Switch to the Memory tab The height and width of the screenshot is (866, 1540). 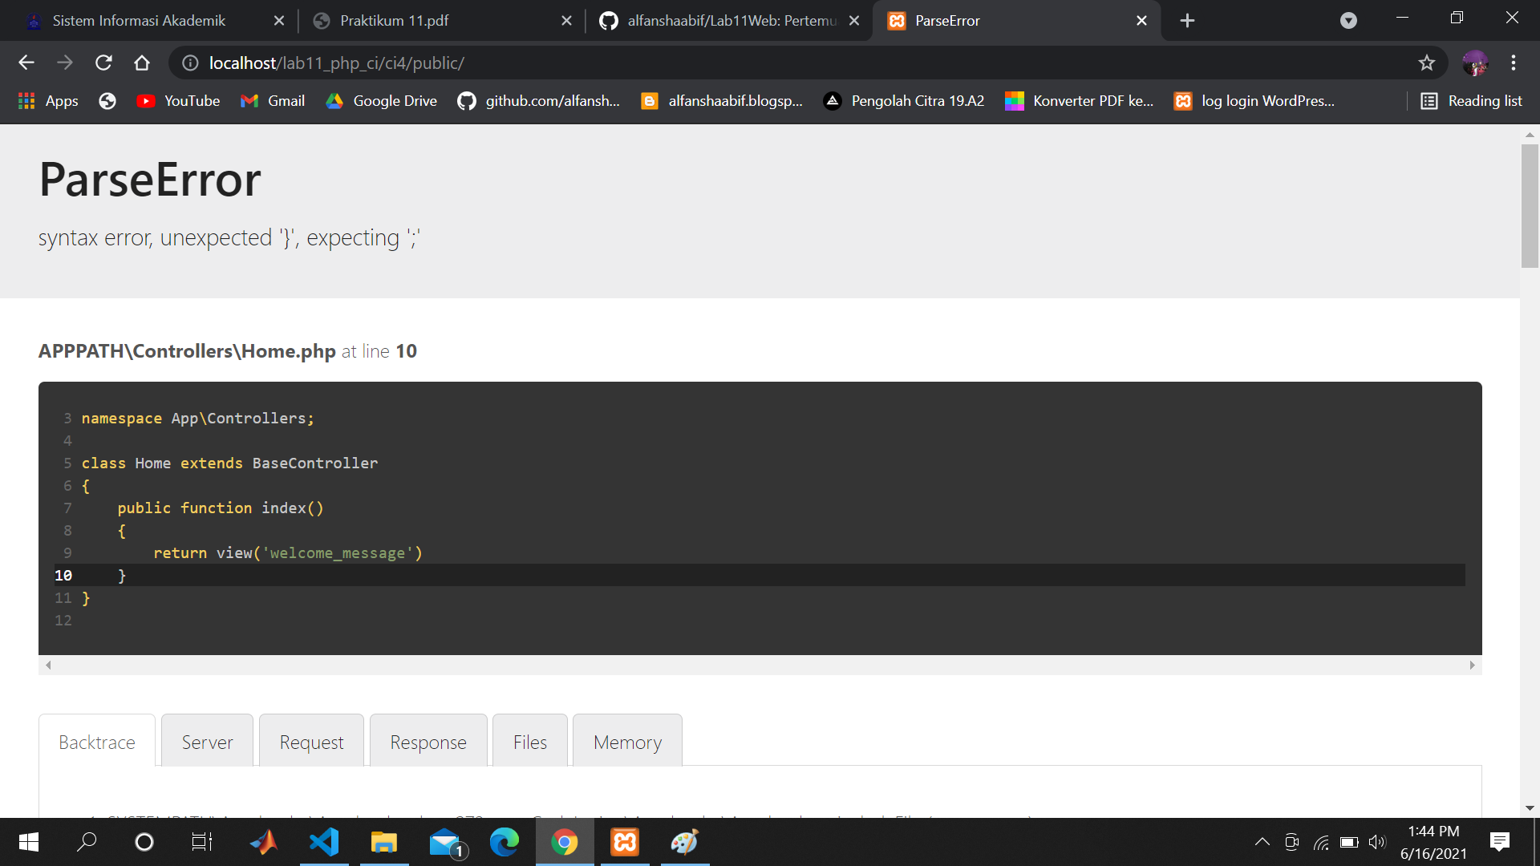tap(627, 741)
